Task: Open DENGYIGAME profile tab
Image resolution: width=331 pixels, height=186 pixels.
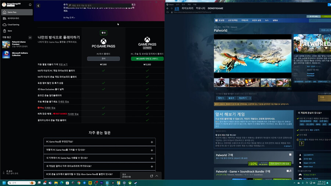Action: [215, 8]
